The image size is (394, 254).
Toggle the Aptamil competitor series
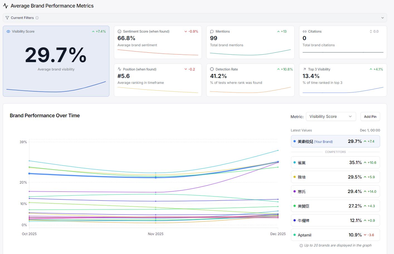[x=335, y=235]
